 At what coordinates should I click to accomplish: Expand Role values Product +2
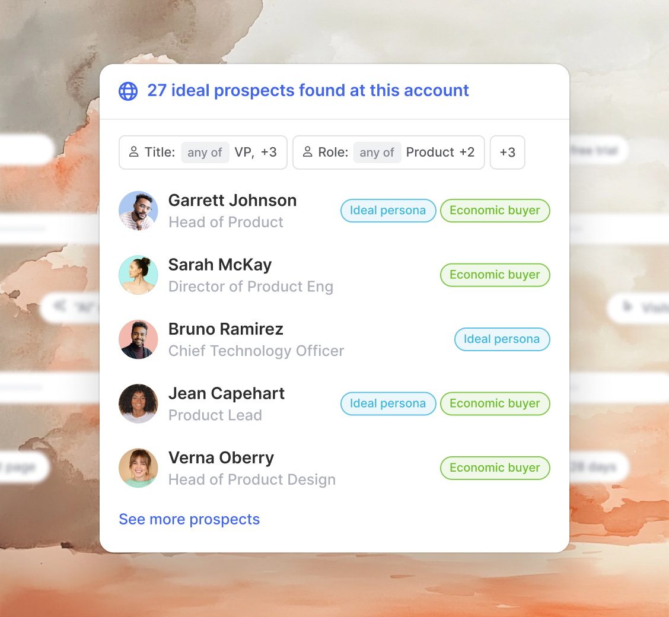440,152
